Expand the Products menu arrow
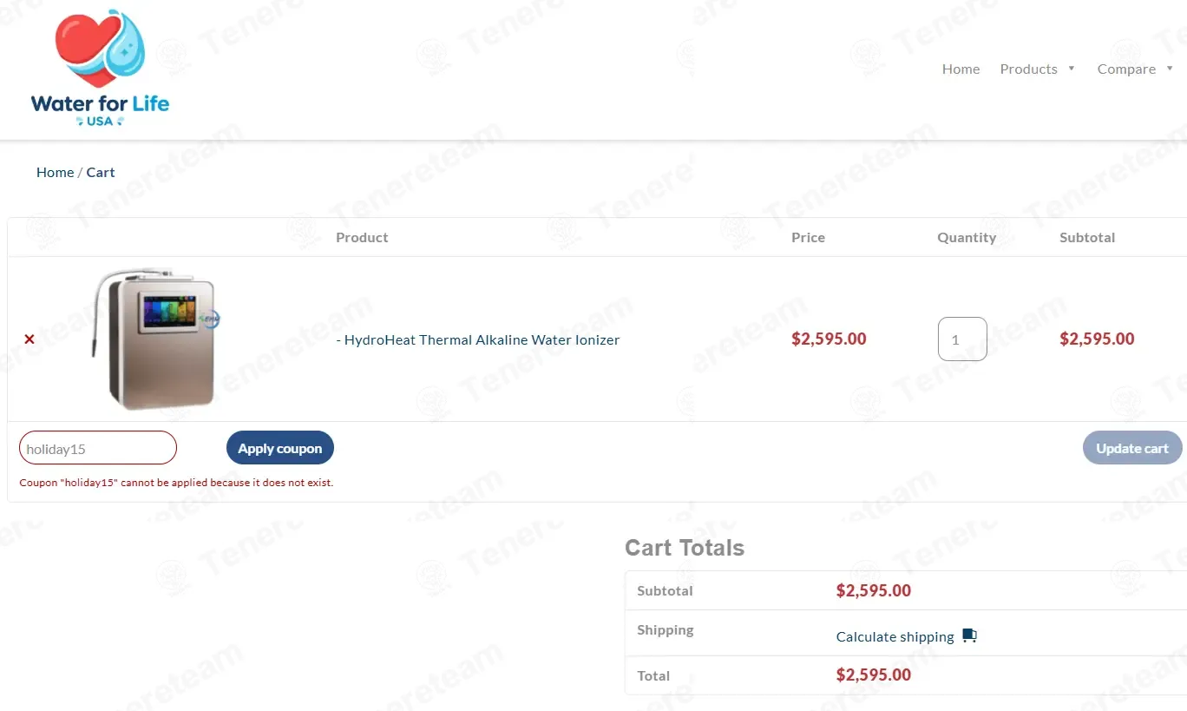1187x711 pixels. (1072, 69)
